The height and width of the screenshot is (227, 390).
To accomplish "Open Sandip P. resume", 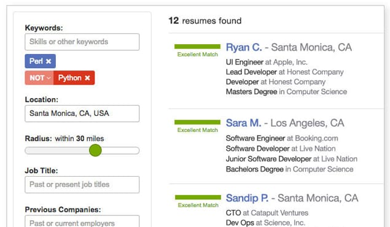I will 247,198.
